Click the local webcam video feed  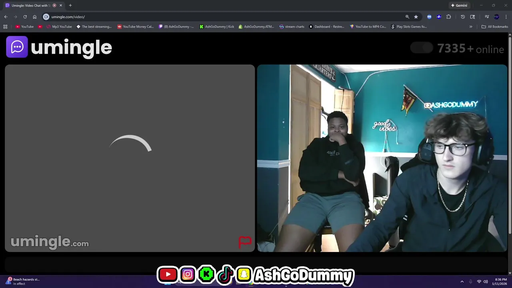(382, 158)
